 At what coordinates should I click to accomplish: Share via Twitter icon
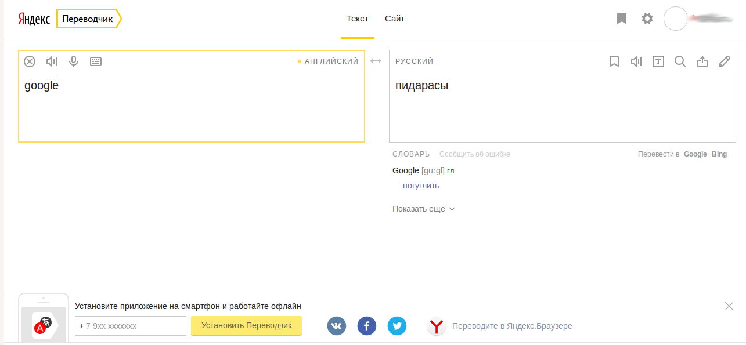397,326
